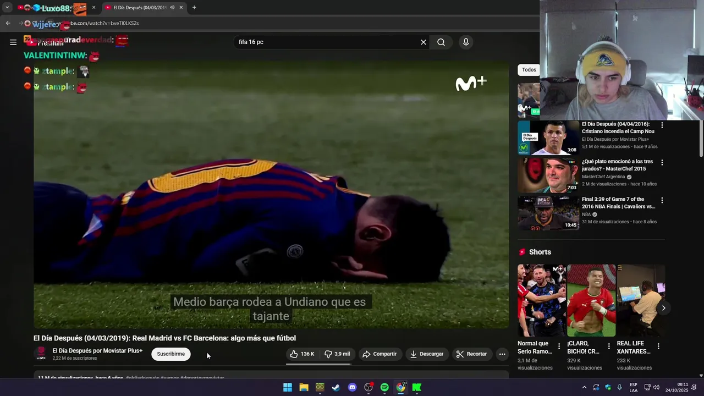Open options for '¡CLARO, BICHO!' Short
This screenshot has height=396, width=704.
click(609, 346)
